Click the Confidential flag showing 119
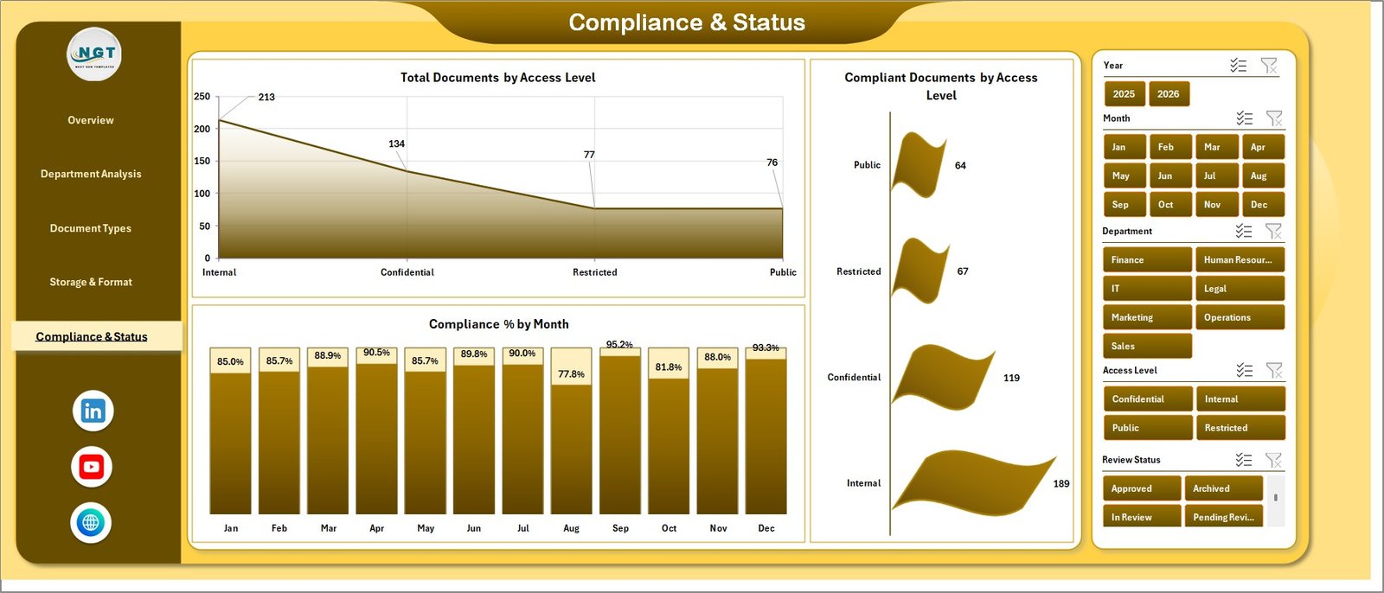This screenshot has width=1384, height=593. point(943,377)
